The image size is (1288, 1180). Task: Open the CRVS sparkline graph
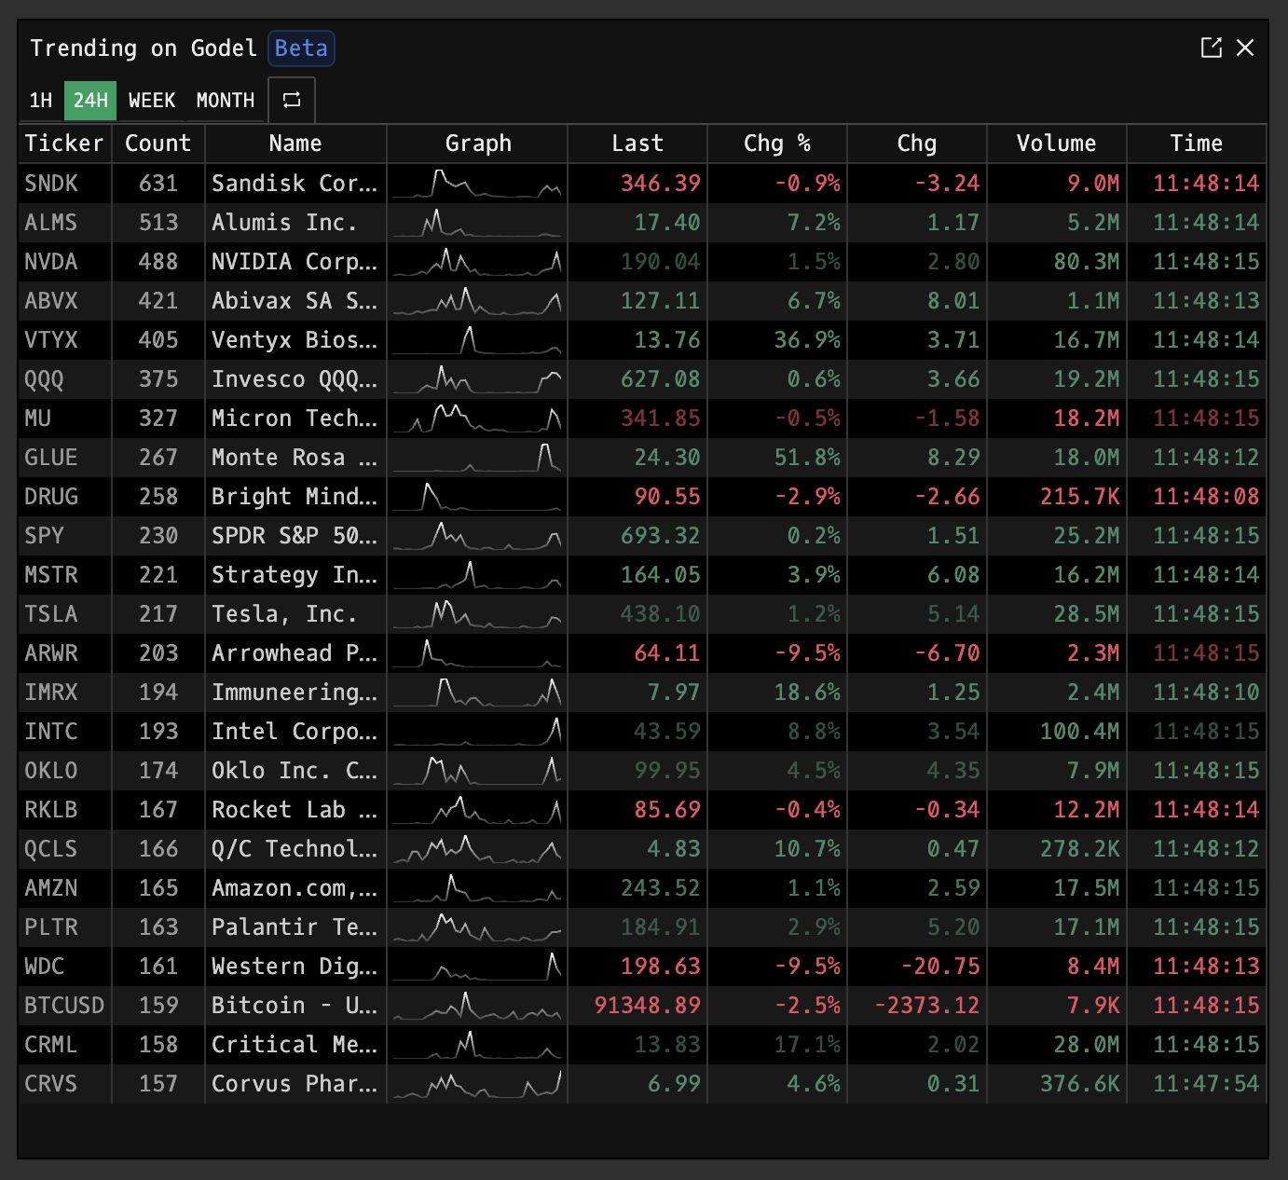(477, 1084)
